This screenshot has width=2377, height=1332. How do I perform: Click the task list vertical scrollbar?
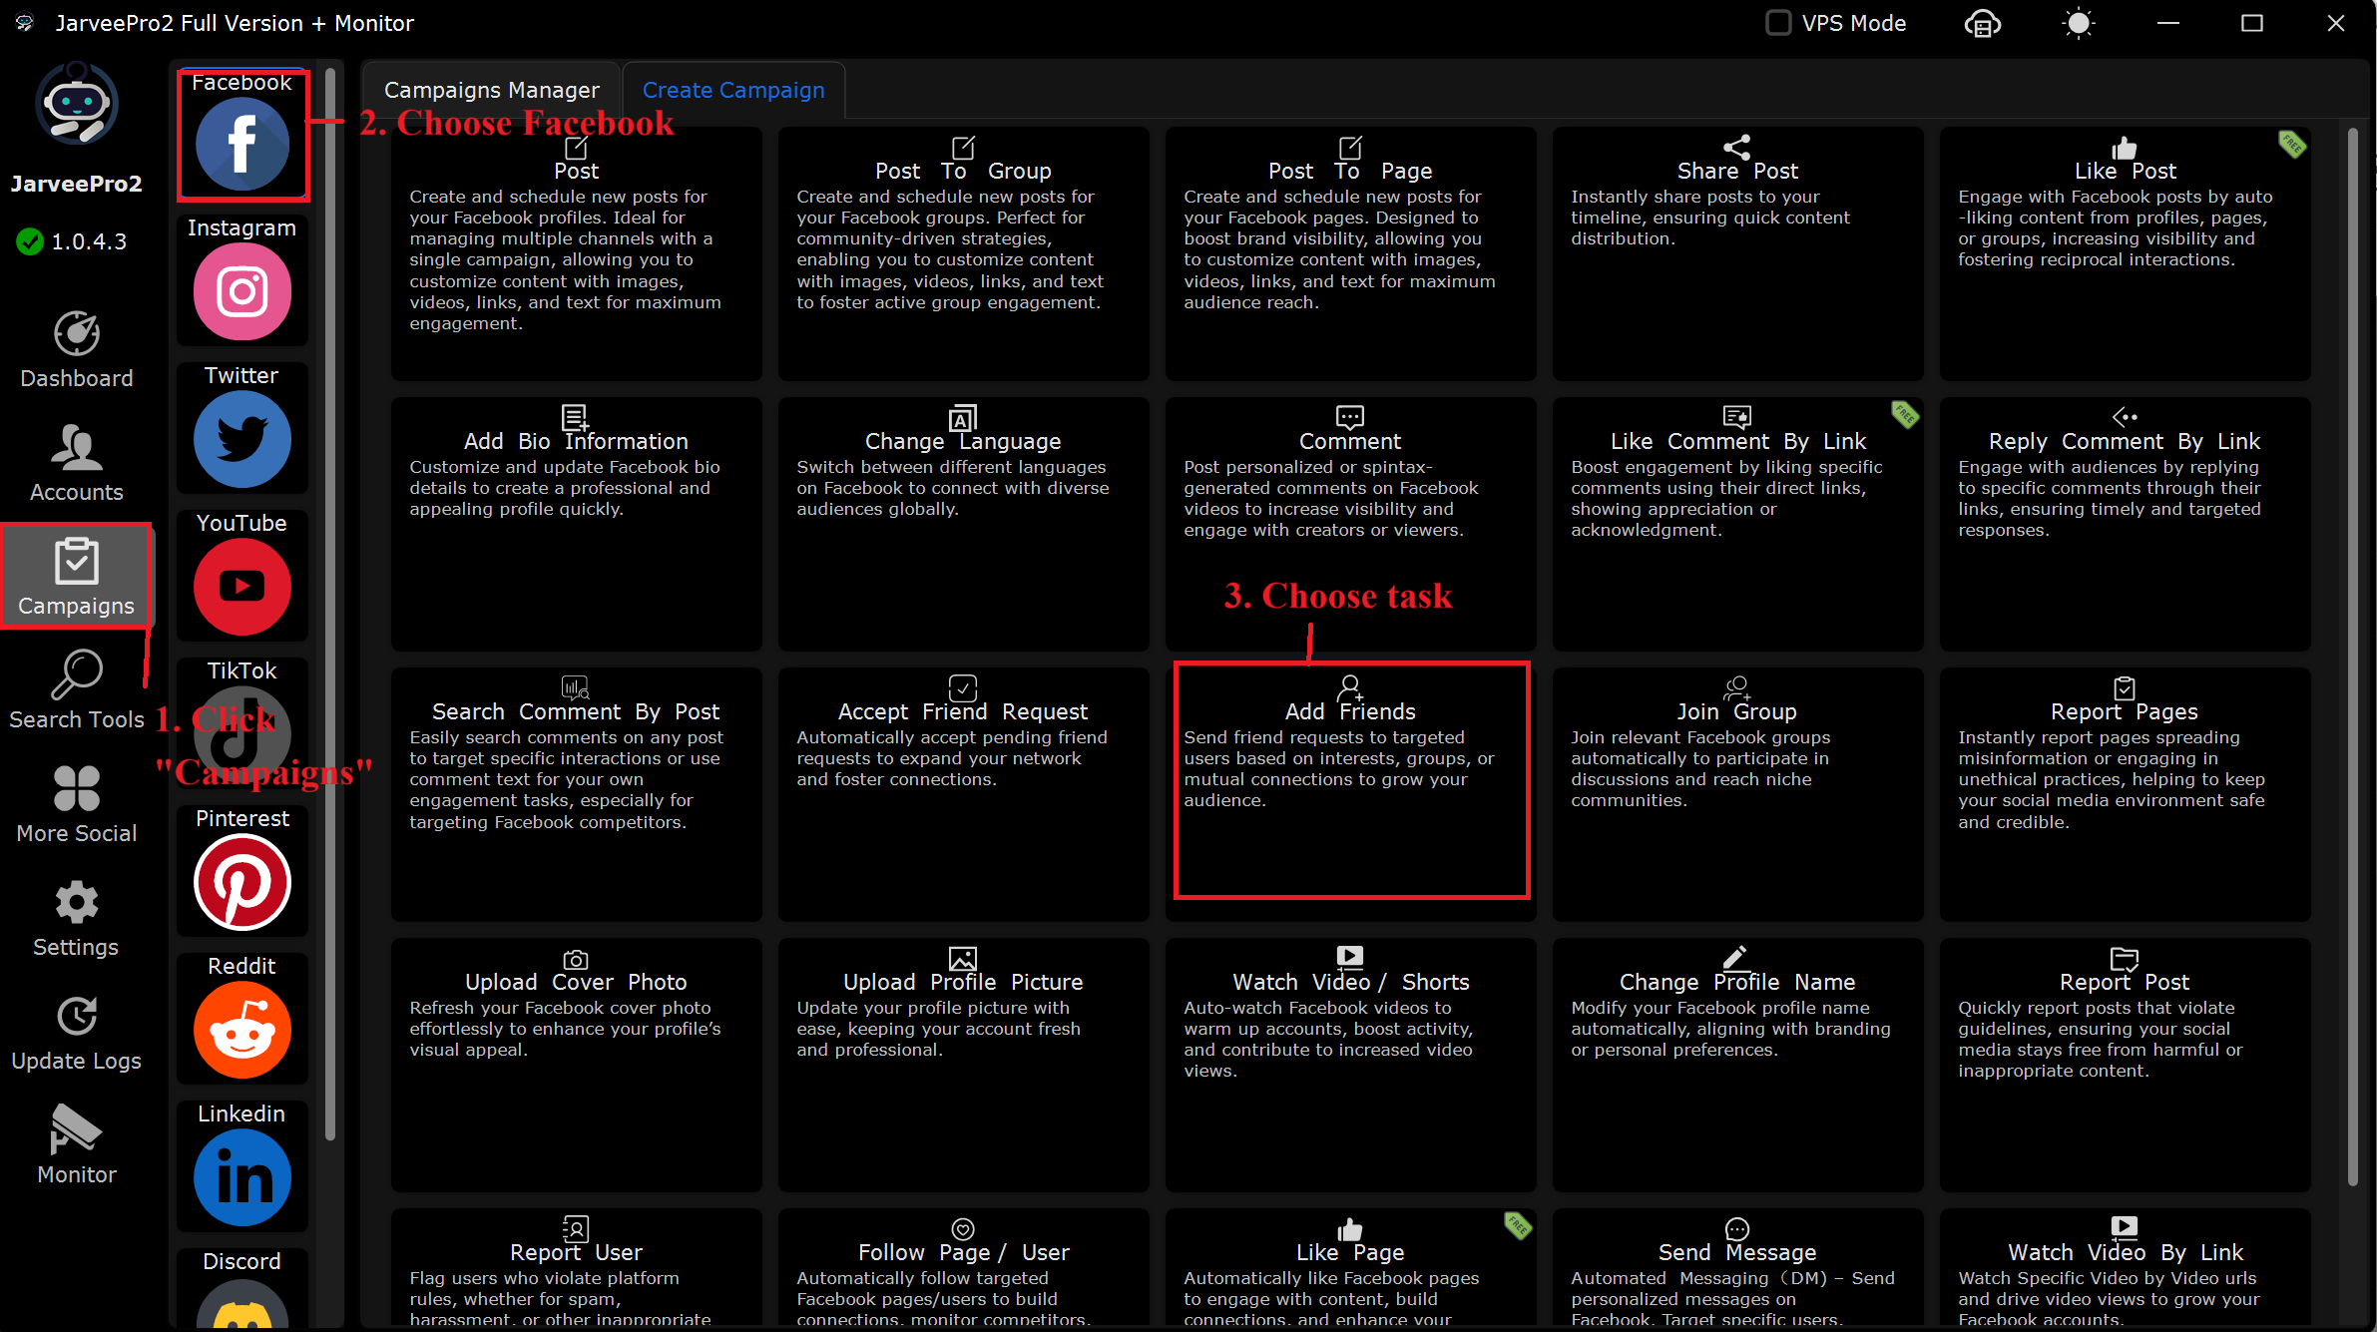[2352, 657]
